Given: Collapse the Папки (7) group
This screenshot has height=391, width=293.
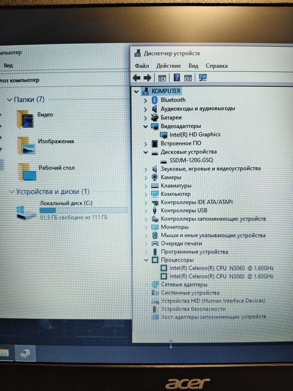Looking at the screenshot, I should pos(9,100).
